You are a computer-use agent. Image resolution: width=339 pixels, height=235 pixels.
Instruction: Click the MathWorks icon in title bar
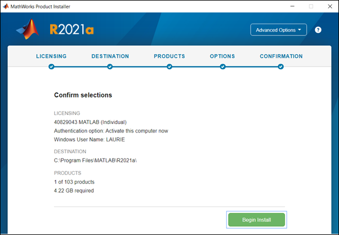tap(6, 7)
